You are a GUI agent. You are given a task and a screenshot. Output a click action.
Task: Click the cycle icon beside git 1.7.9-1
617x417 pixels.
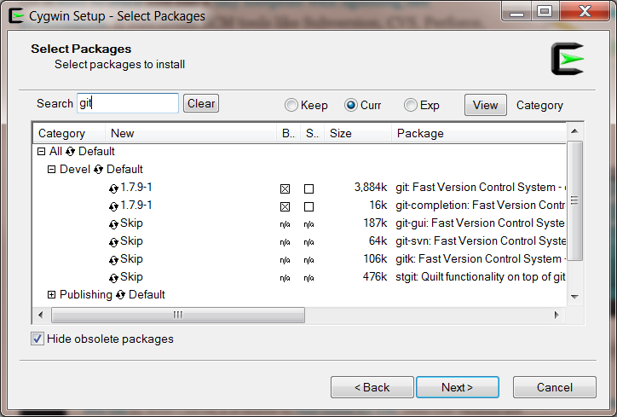113,188
